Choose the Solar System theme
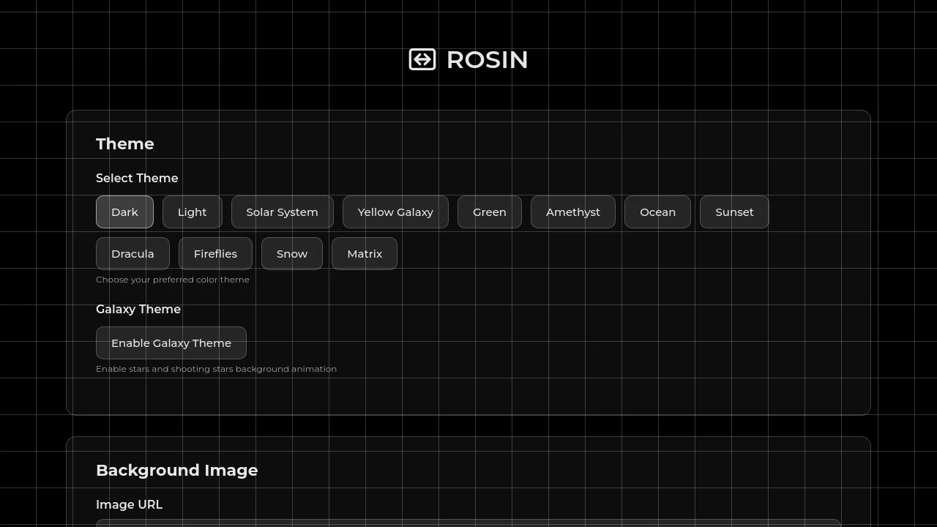Image resolution: width=937 pixels, height=527 pixels. tap(282, 212)
